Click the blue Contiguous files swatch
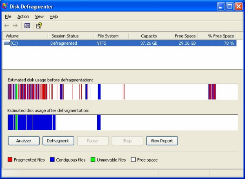 52,159
